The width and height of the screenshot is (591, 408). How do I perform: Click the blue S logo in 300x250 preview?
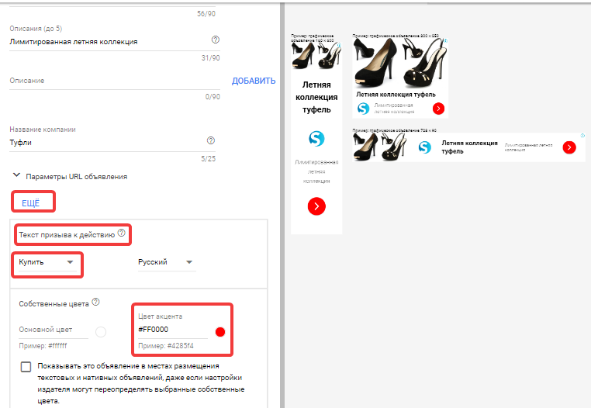(x=363, y=109)
